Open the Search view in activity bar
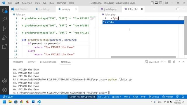187x105 pixels. pos(5,19)
